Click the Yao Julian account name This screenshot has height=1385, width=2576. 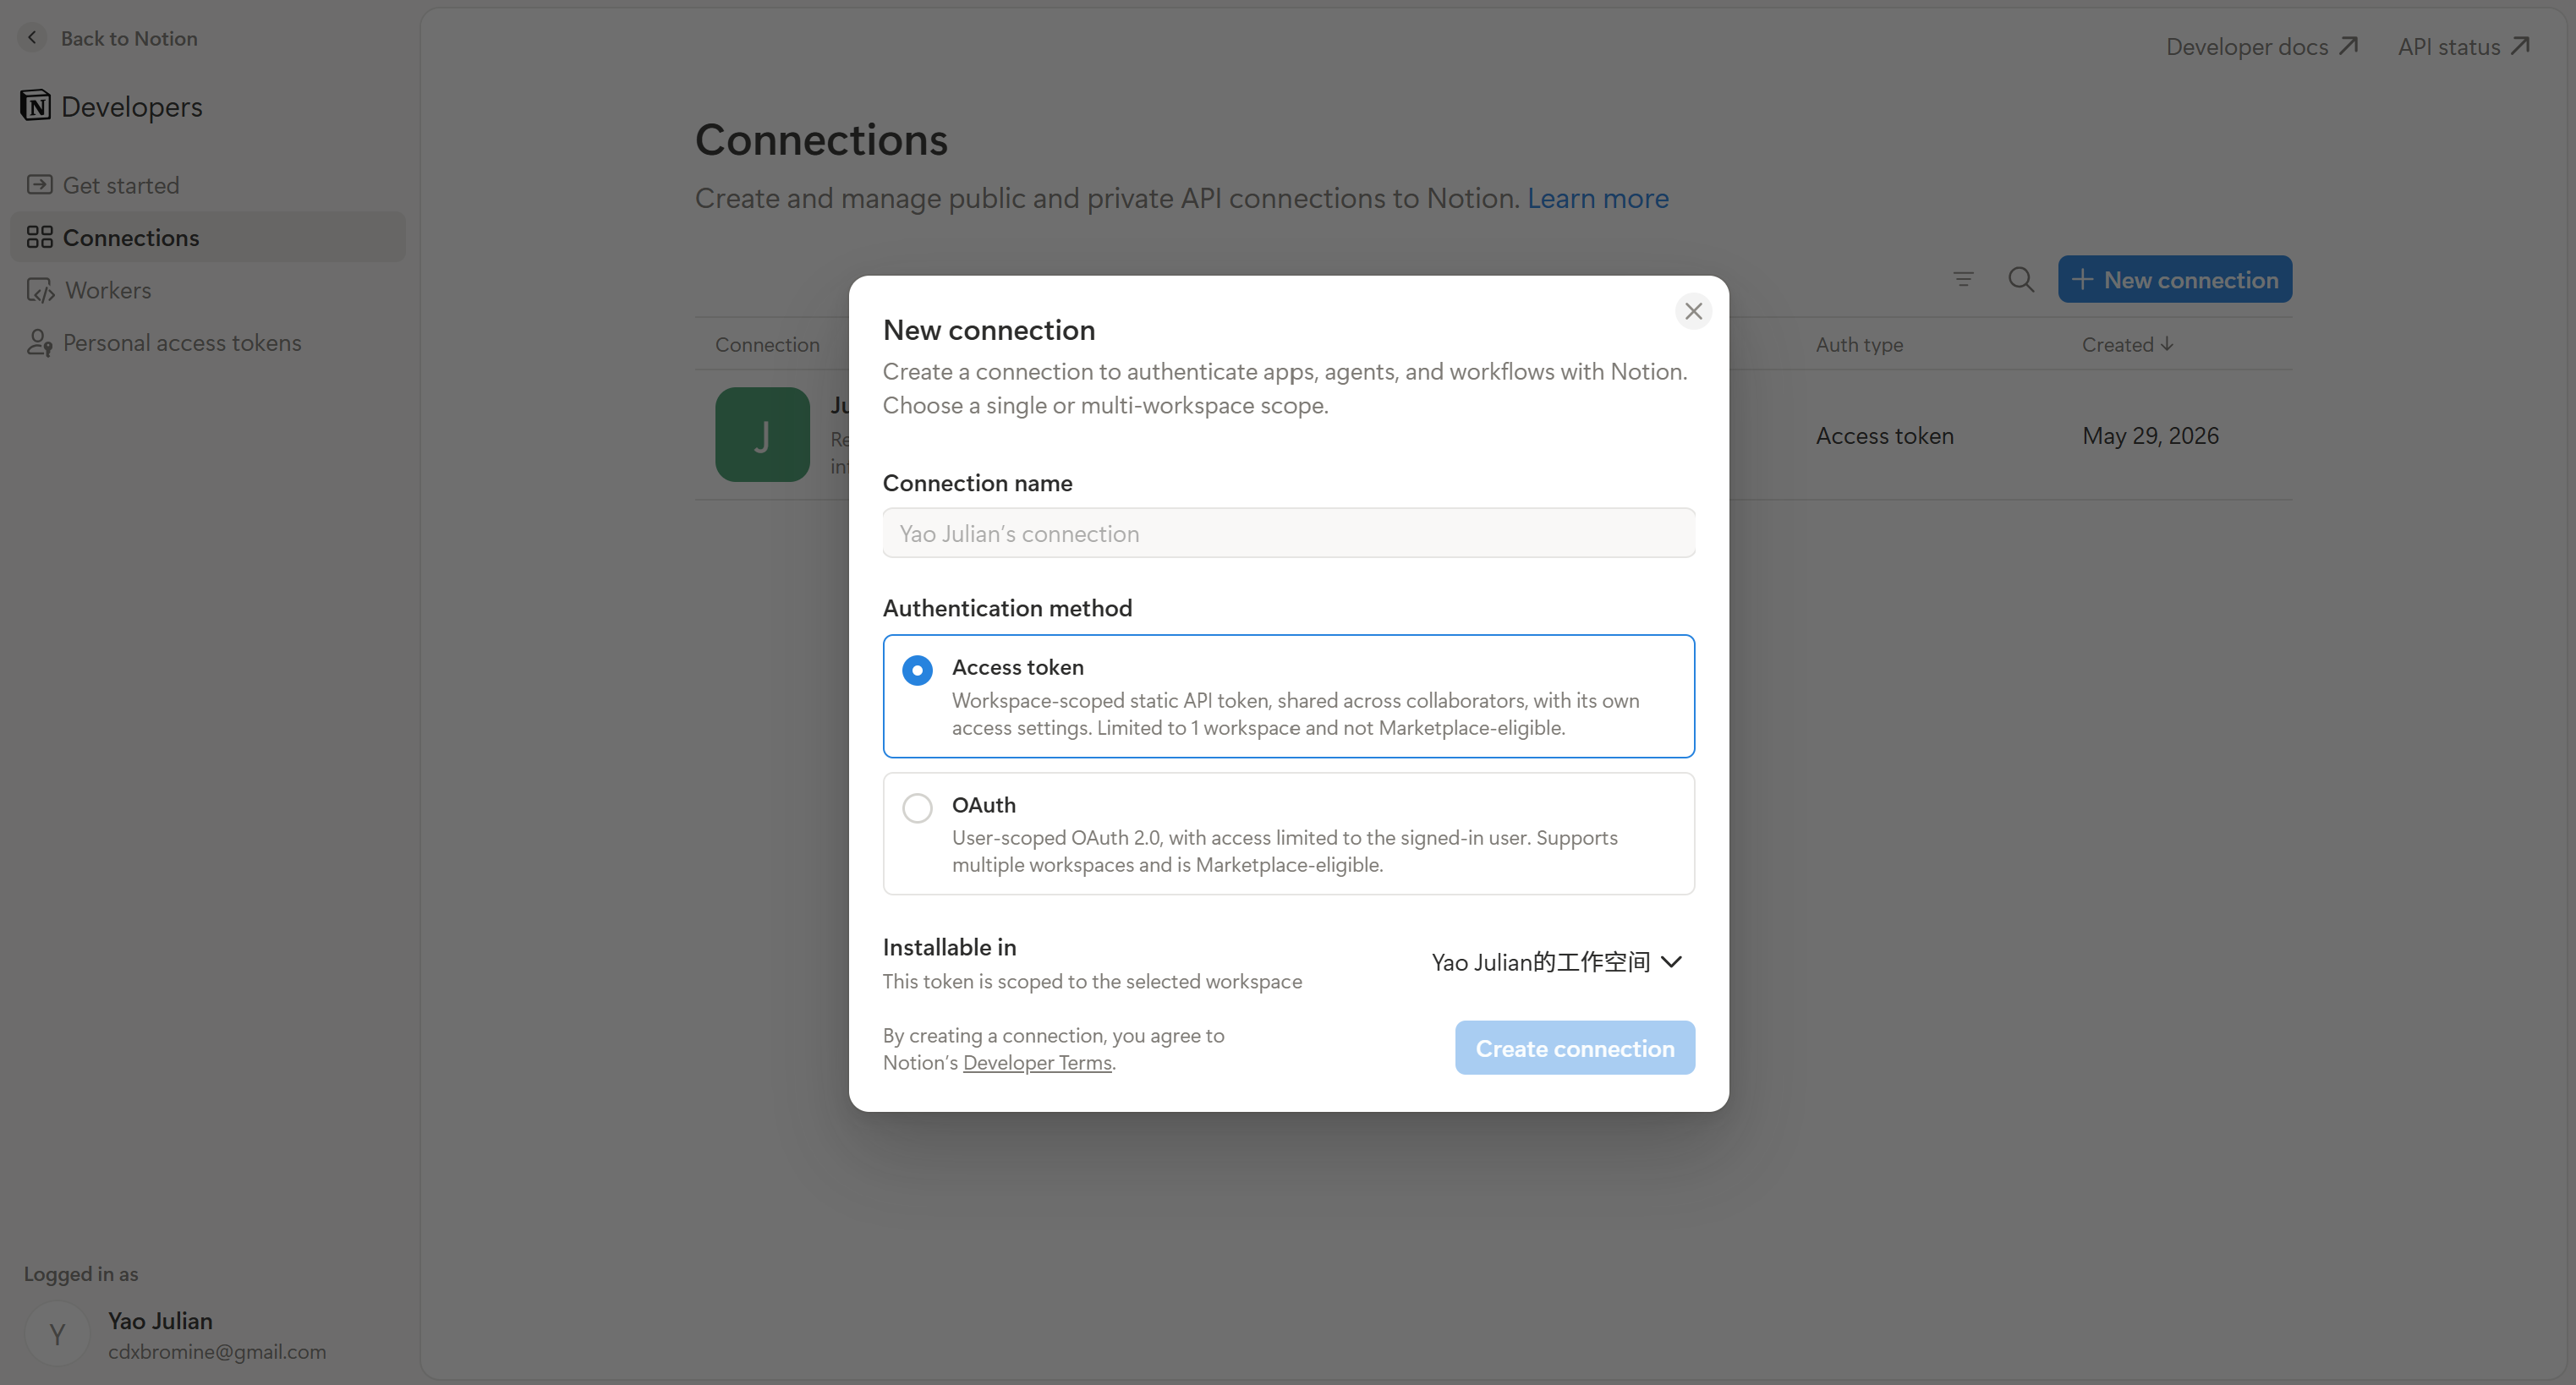160,1321
